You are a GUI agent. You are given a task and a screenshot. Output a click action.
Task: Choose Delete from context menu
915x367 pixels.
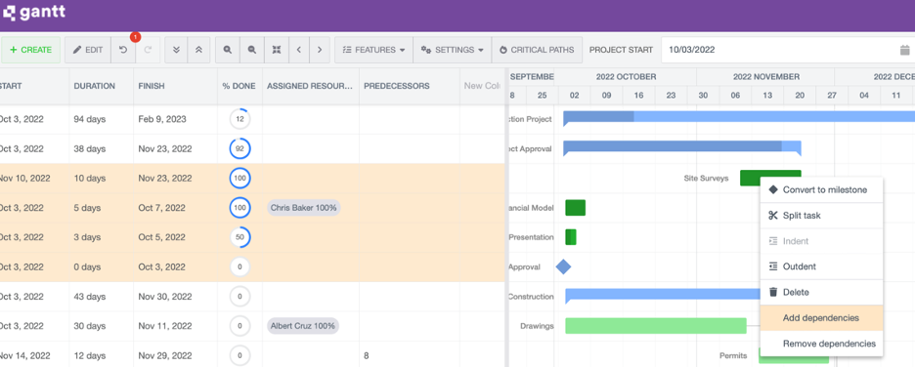821,293
